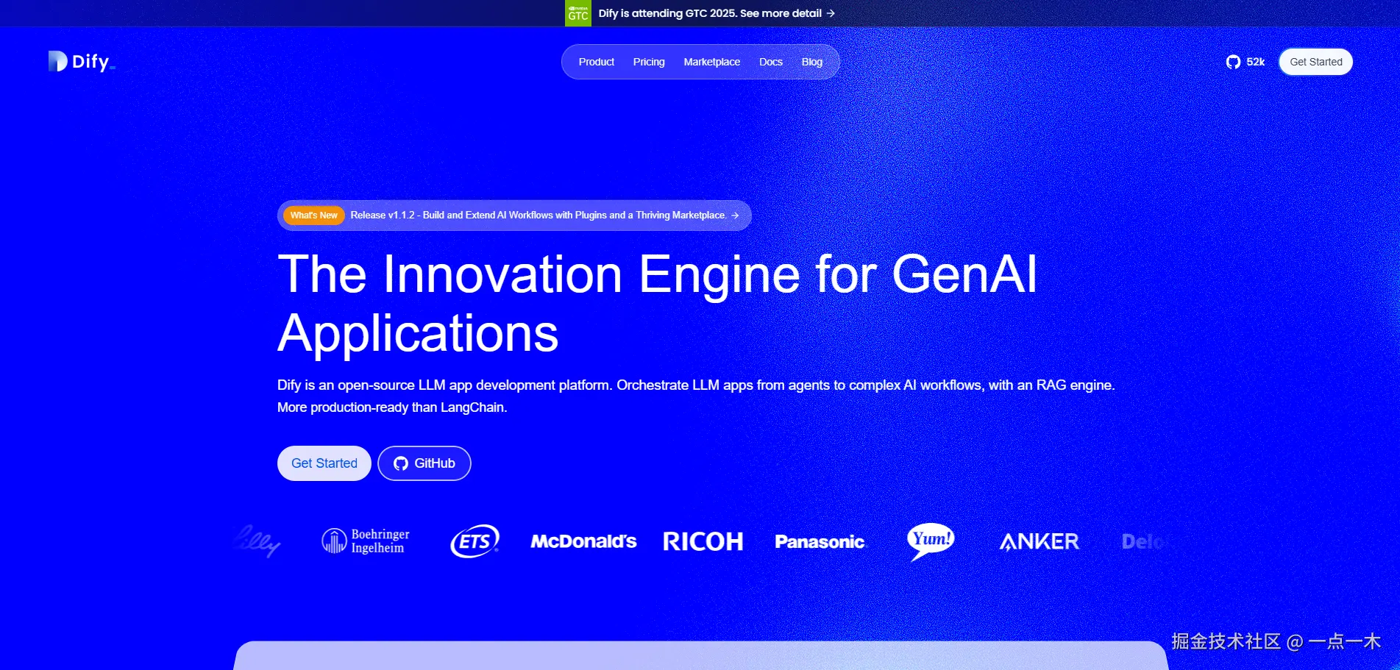
Task: Open the Product menu
Action: pos(596,62)
